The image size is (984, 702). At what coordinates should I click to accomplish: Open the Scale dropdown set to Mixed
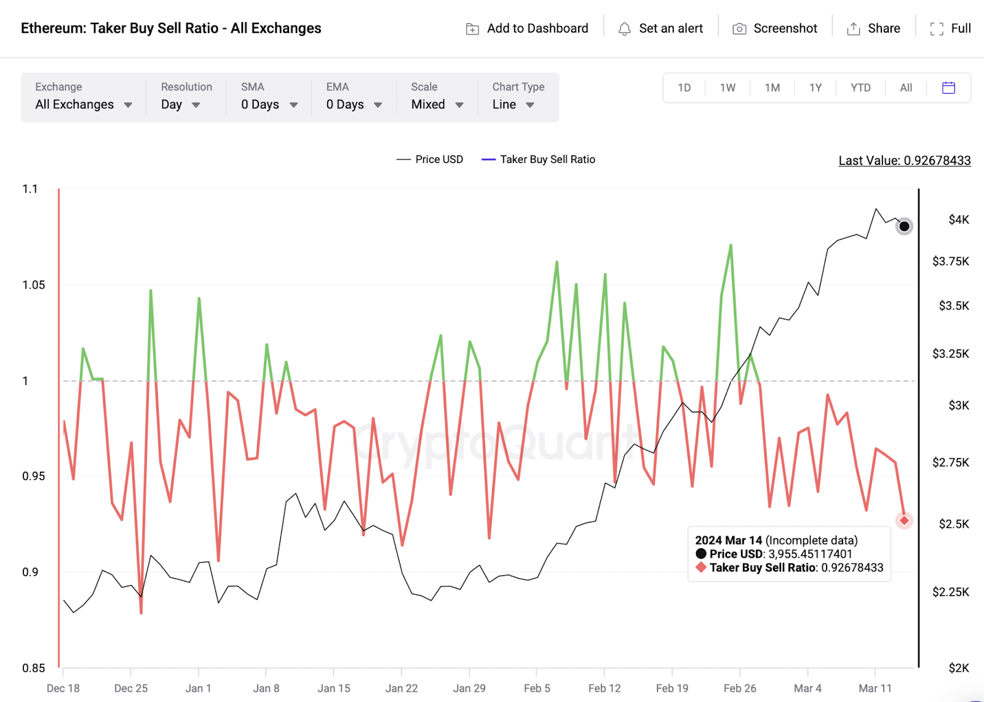pos(437,97)
